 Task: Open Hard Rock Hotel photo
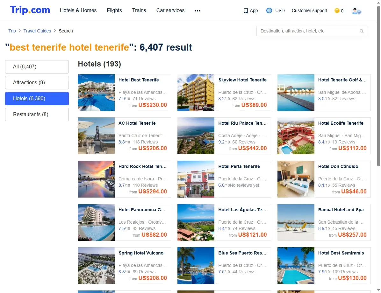[96, 179]
